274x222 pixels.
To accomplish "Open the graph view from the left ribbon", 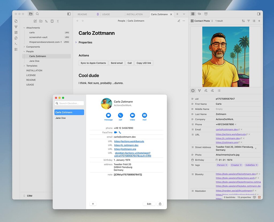I will coord(16,27).
